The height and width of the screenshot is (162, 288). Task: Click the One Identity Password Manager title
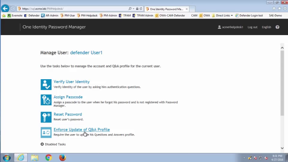pyautogui.click(x=54, y=27)
